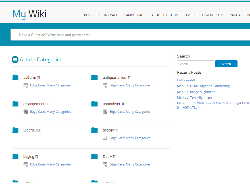
Task: Open the asmodeus category
Action: 113,104
